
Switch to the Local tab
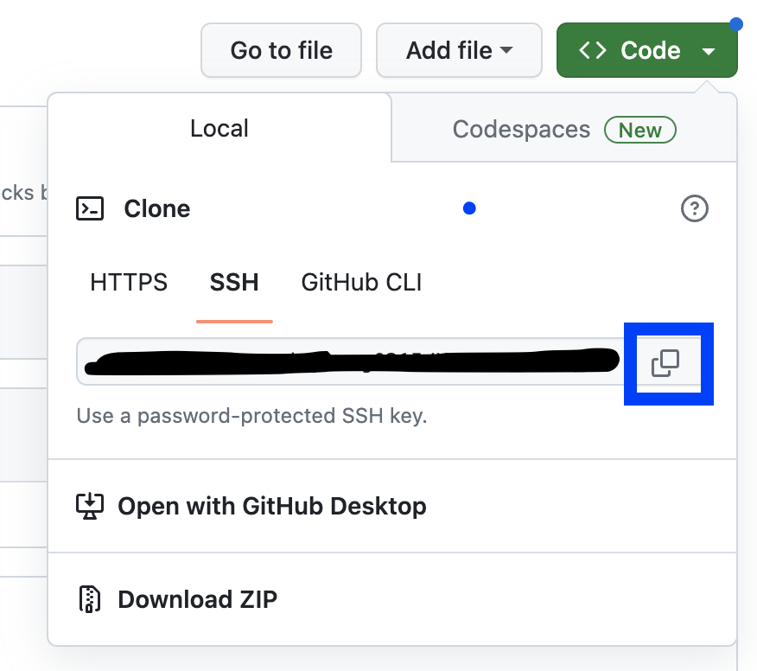(x=219, y=129)
